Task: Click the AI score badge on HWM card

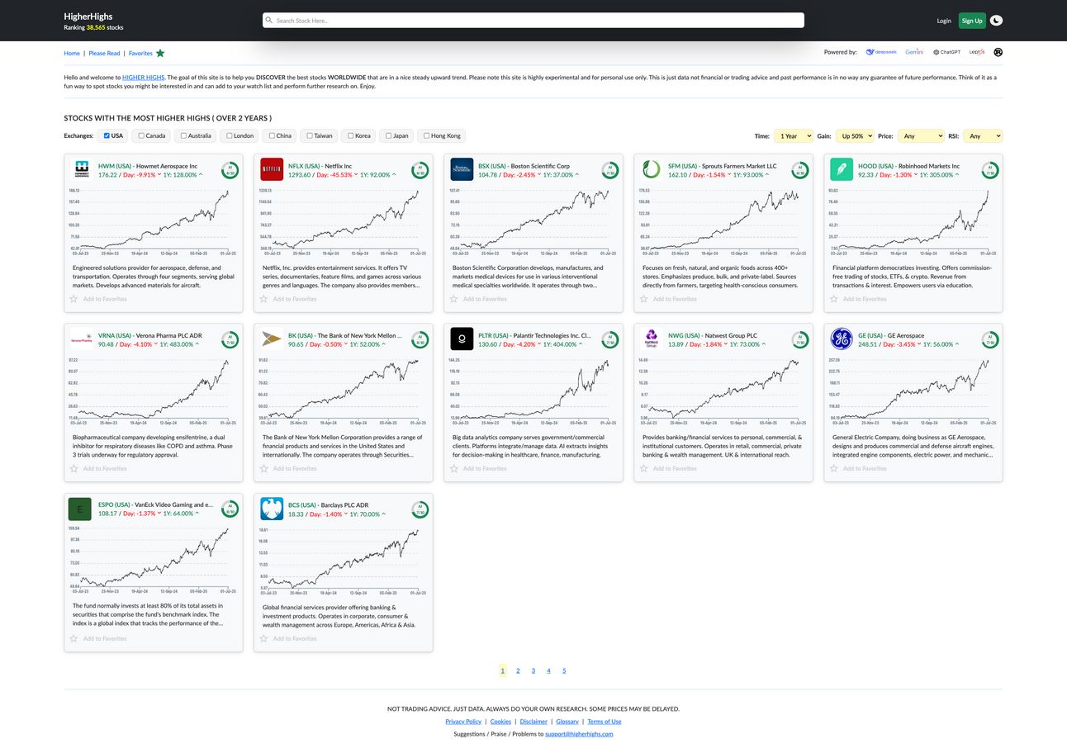Action: click(230, 170)
